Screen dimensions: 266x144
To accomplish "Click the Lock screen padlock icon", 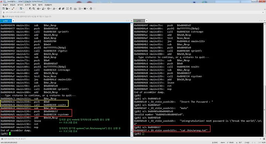I will pos(71,9).
